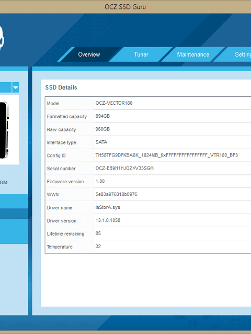Go to the Maintenance tab
The height and width of the screenshot is (334, 251).
193,54
